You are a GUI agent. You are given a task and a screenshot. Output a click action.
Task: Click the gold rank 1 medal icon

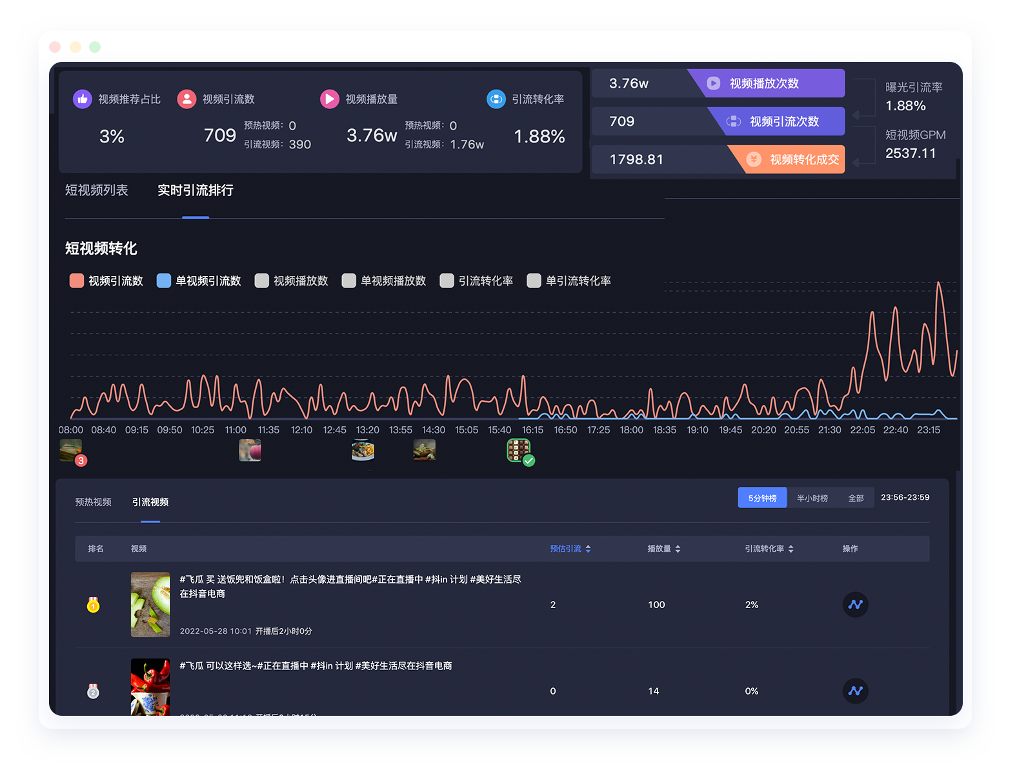[x=93, y=604]
